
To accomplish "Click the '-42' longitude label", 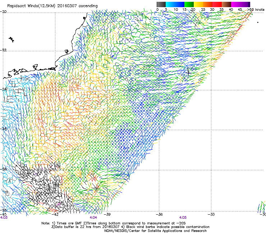I will coord(55,214).
